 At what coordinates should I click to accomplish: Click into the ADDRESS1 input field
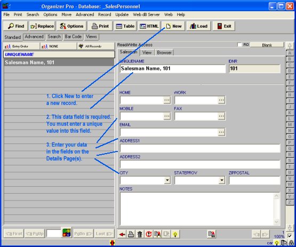200,148
